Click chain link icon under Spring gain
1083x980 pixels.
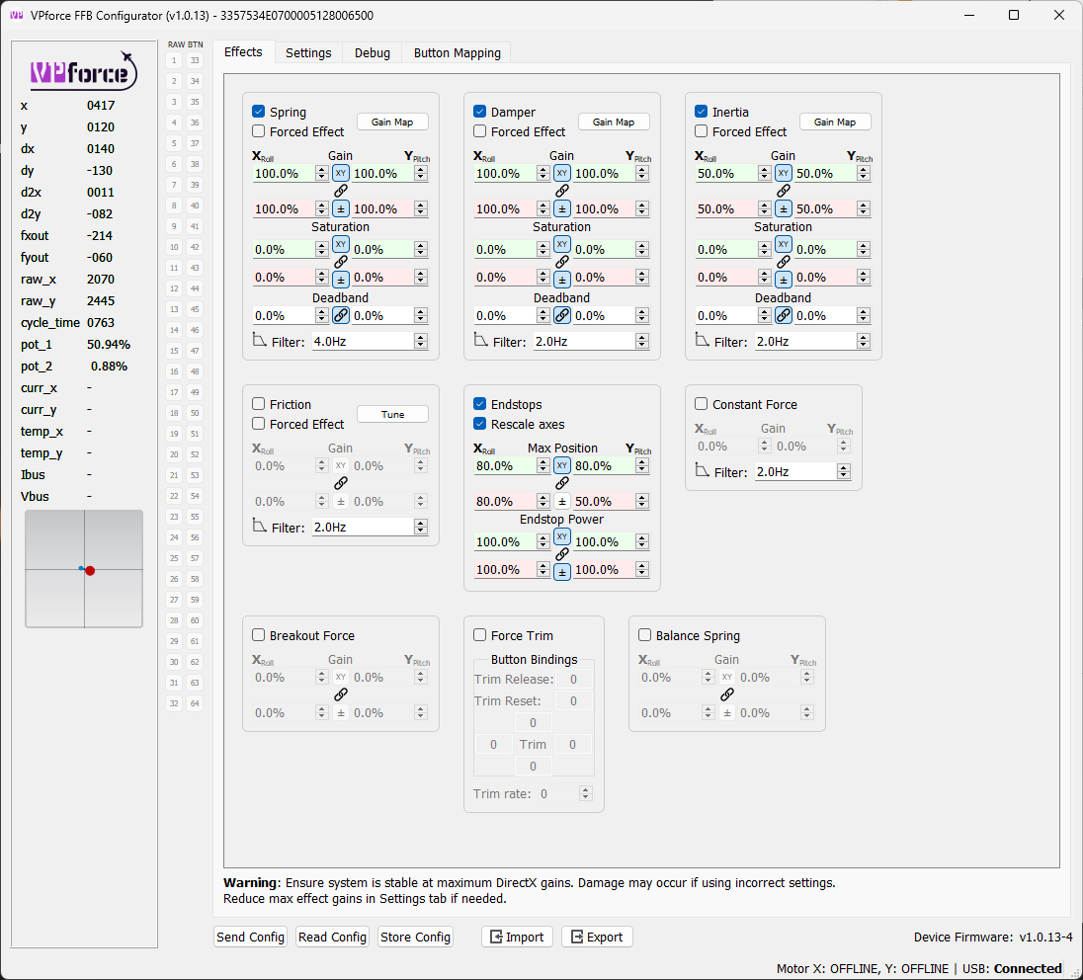pyautogui.click(x=341, y=191)
